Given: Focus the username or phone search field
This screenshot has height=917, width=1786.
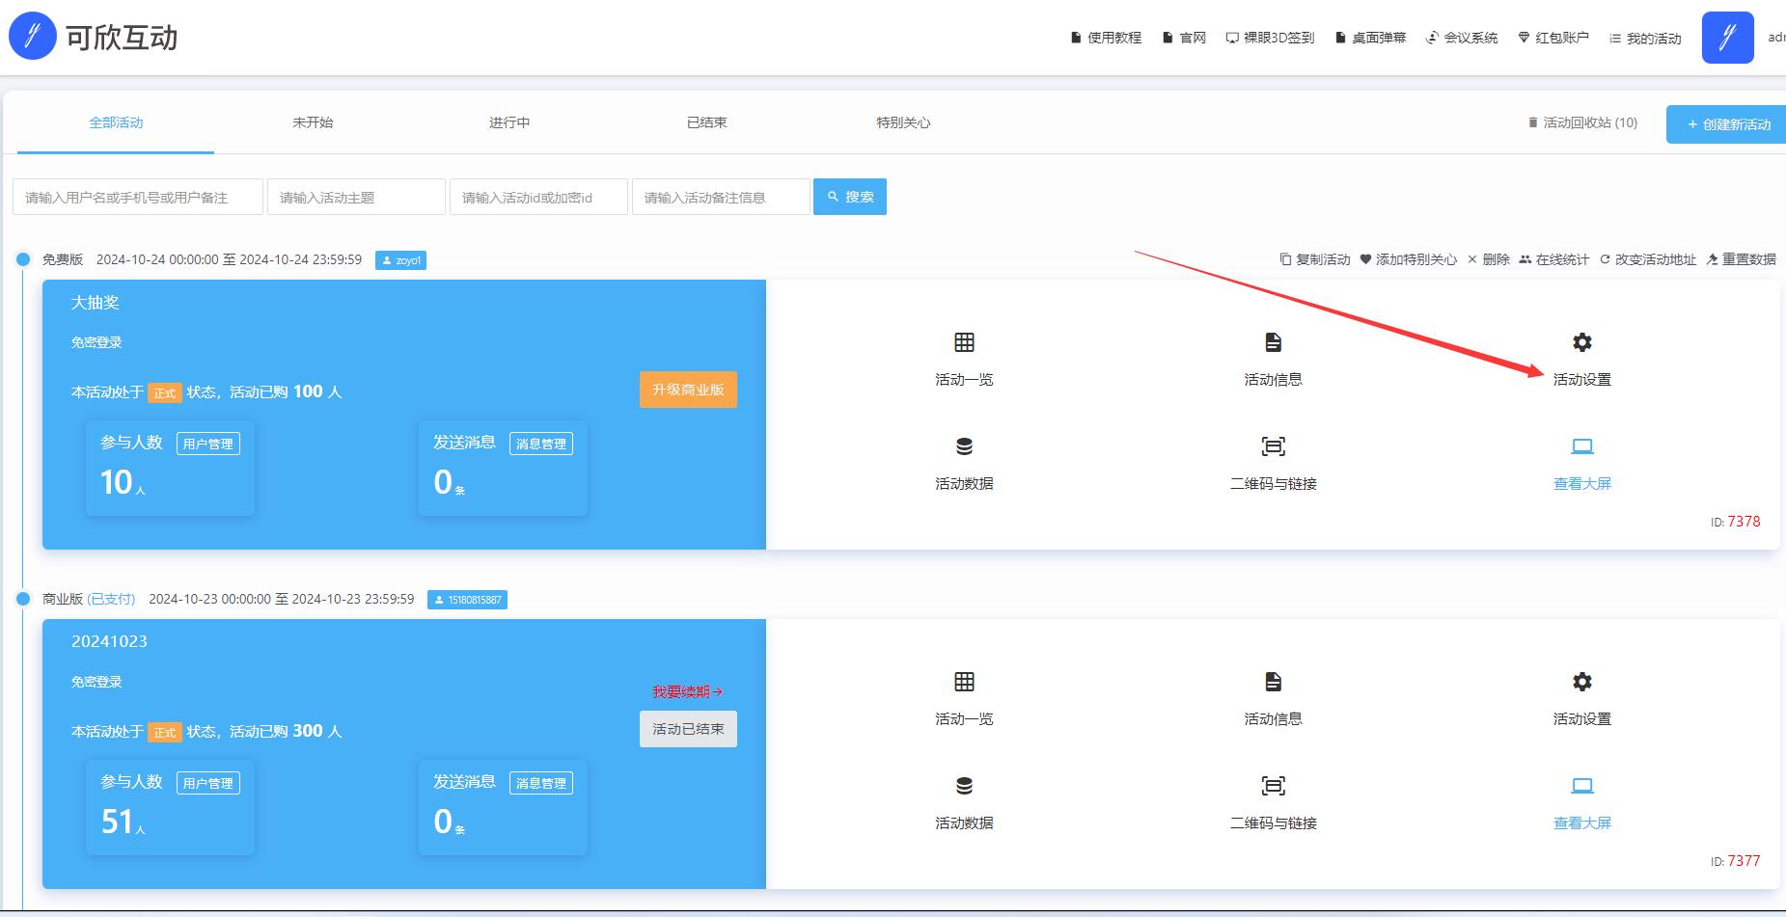Looking at the screenshot, I should coord(138,197).
